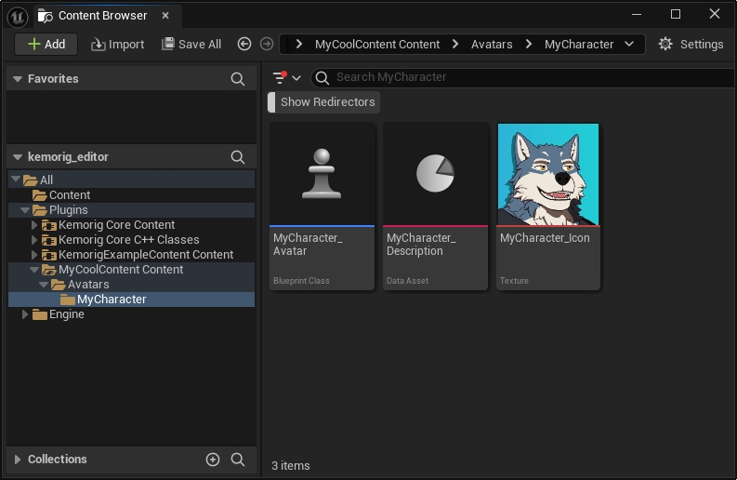Click search icon in kemorig_editor panel
The image size is (737, 480).
[238, 157]
